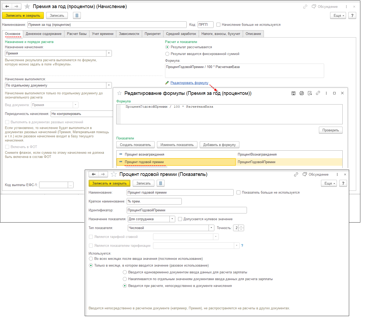Link icon in Показатель window header
This screenshot has width=370, height=320.
296,174
